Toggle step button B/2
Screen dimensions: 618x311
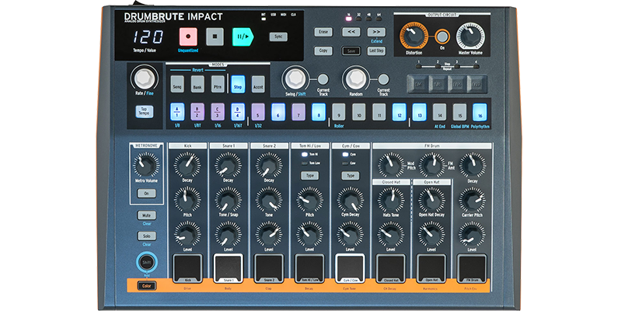pyautogui.click(x=197, y=112)
